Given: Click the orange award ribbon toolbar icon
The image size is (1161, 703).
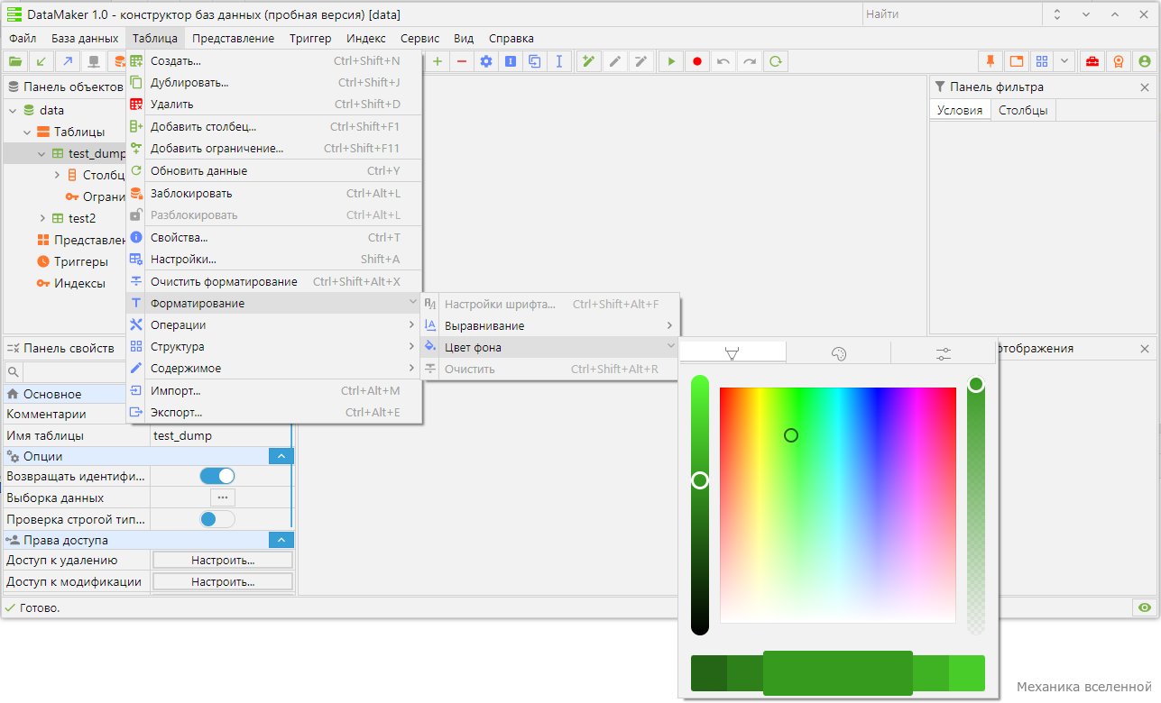Looking at the screenshot, I should 1119,61.
